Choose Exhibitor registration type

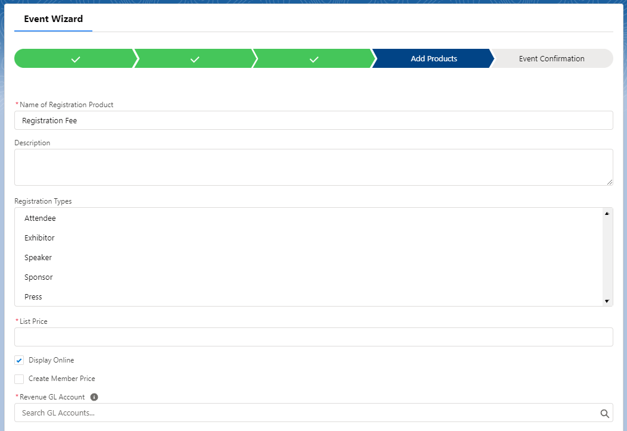(39, 238)
